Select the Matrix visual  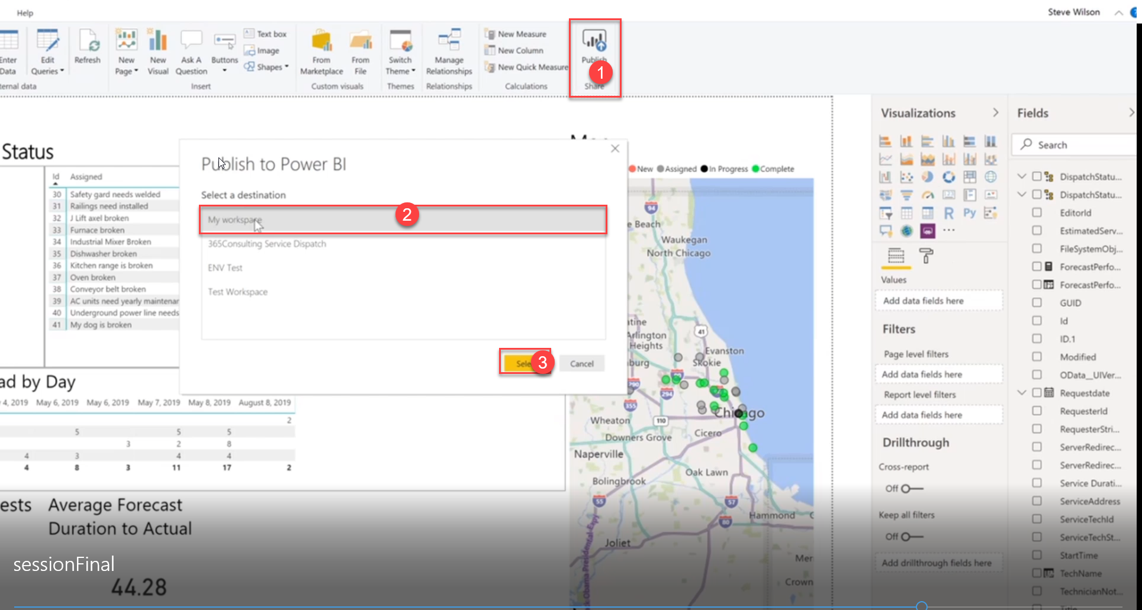[x=928, y=213]
